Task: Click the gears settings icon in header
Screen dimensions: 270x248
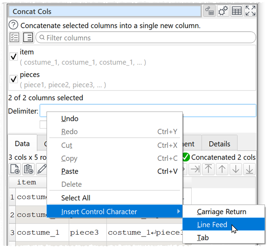Action: 223,12
